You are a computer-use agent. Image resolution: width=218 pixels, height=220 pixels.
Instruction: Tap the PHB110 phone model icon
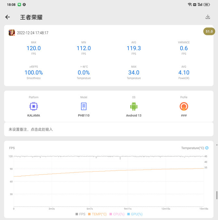84,106
